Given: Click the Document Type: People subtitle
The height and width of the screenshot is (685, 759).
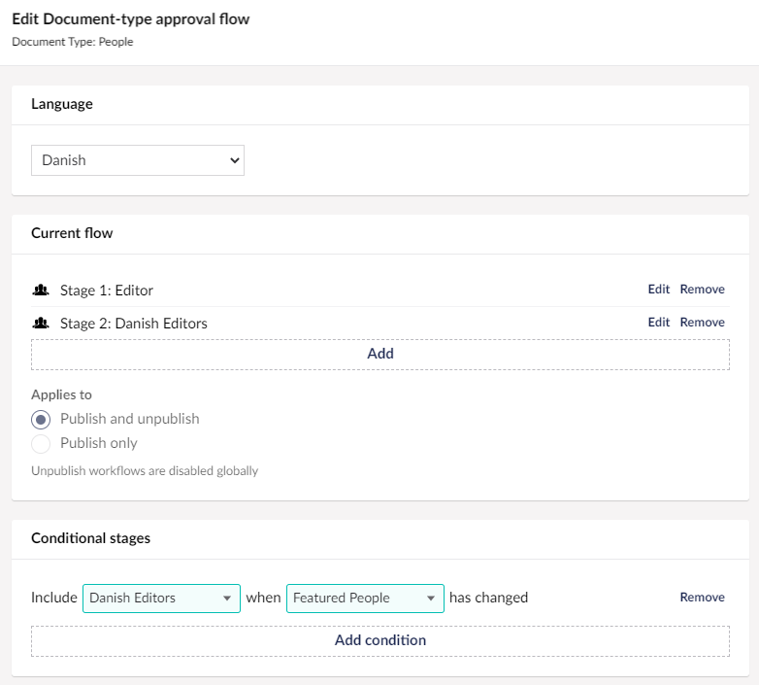Looking at the screenshot, I should point(73,42).
